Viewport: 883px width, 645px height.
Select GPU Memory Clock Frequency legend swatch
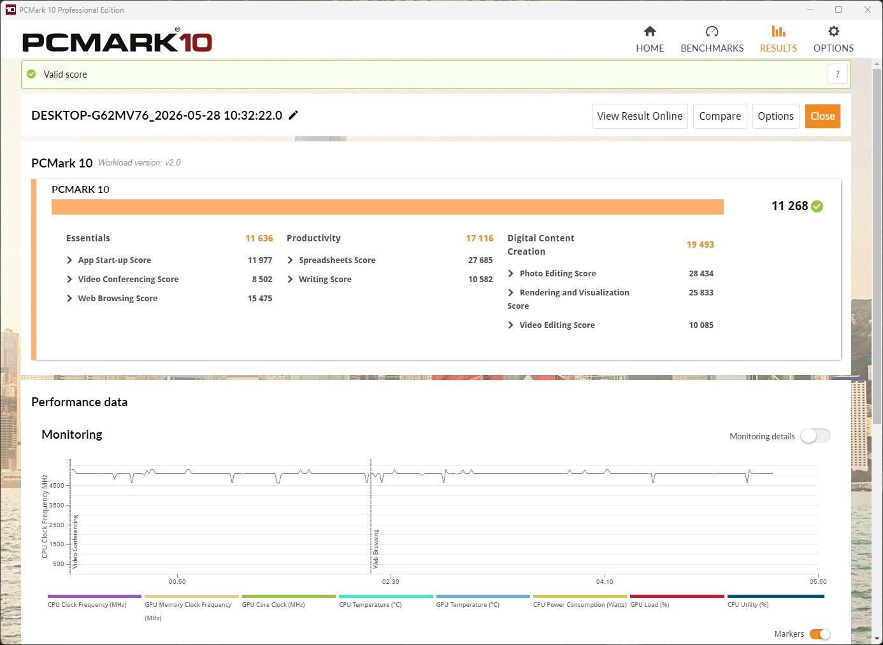click(192, 597)
